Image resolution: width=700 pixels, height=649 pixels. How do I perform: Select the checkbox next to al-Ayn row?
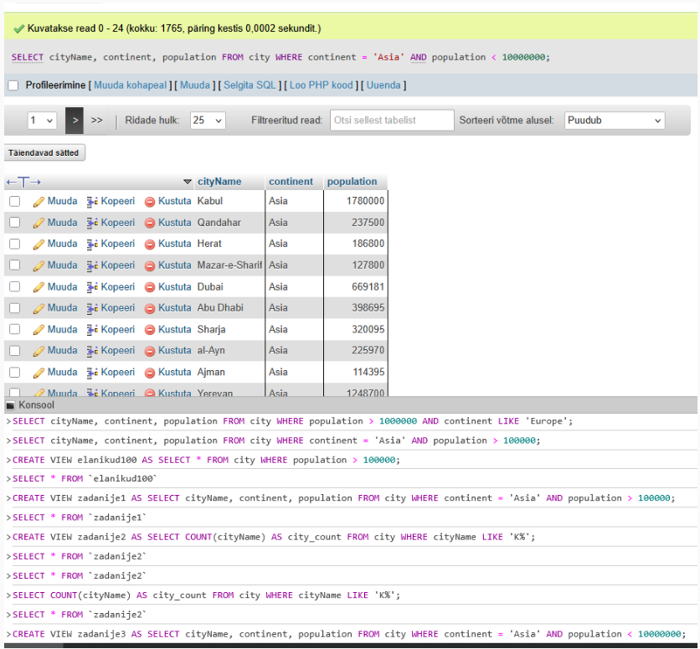pos(14,351)
